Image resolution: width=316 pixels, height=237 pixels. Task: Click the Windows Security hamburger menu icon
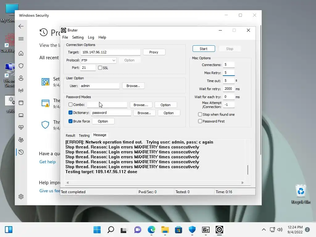(x=21, y=39)
